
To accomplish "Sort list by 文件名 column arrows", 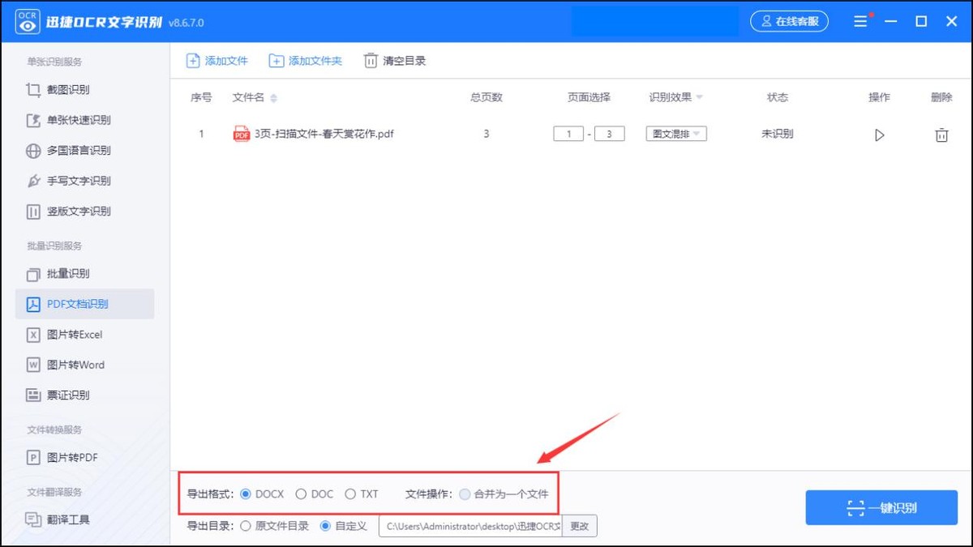I will [273, 98].
